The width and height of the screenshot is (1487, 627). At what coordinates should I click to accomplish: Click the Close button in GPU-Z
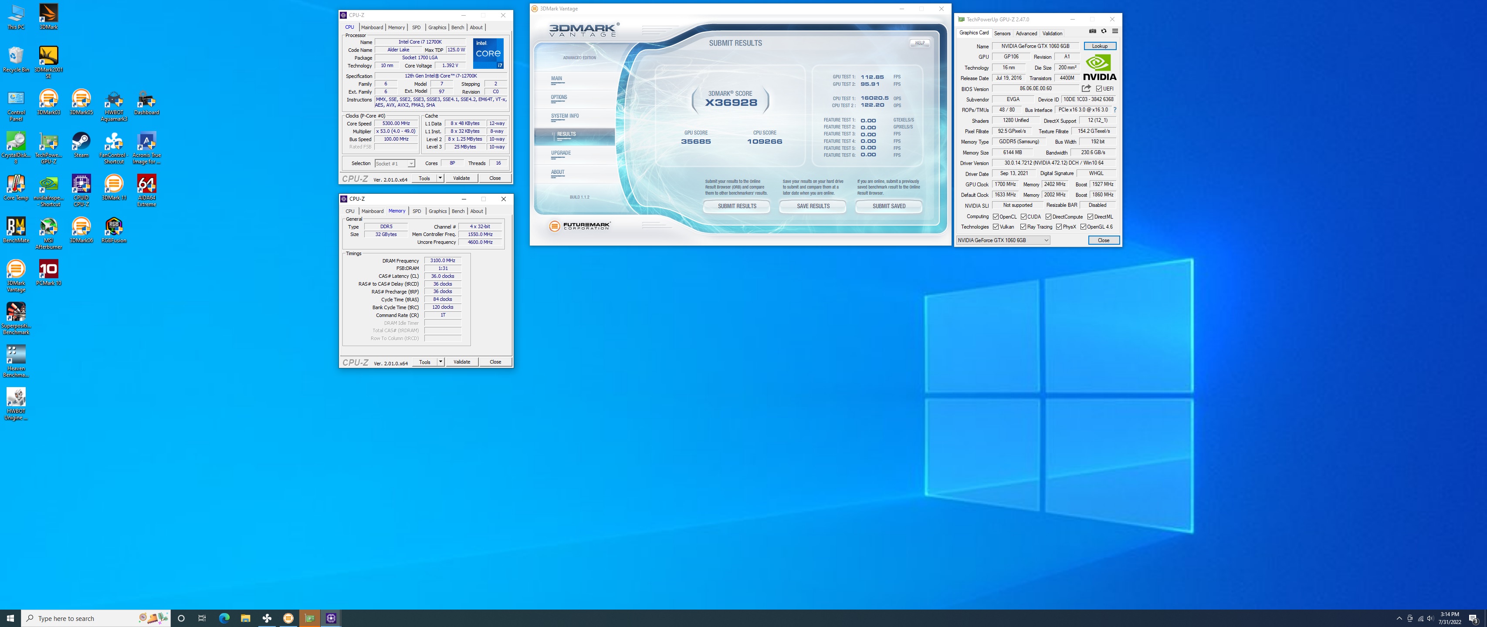coord(1103,240)
